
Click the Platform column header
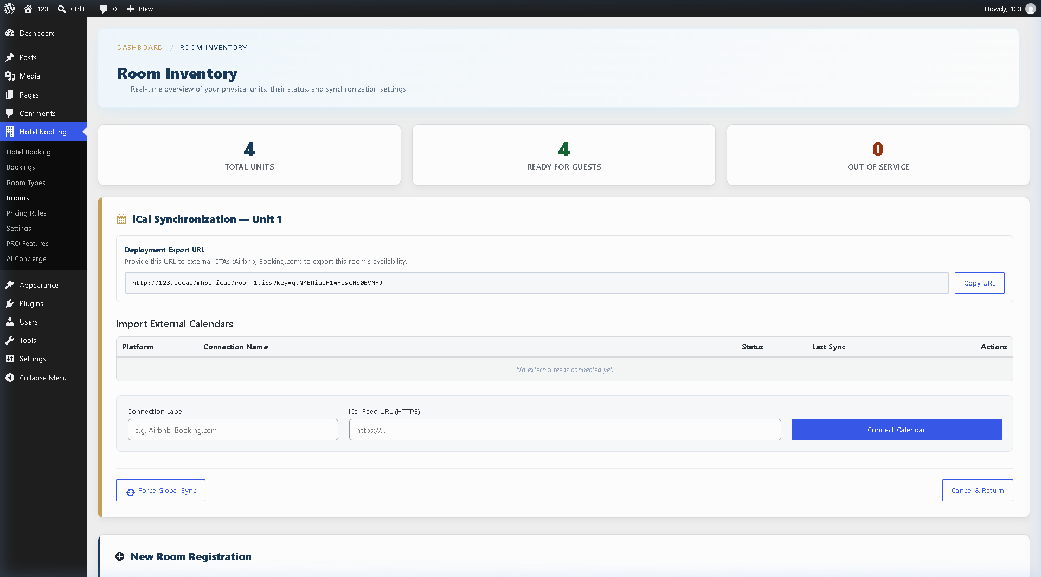pyautogui.click(x=138, y=347)
